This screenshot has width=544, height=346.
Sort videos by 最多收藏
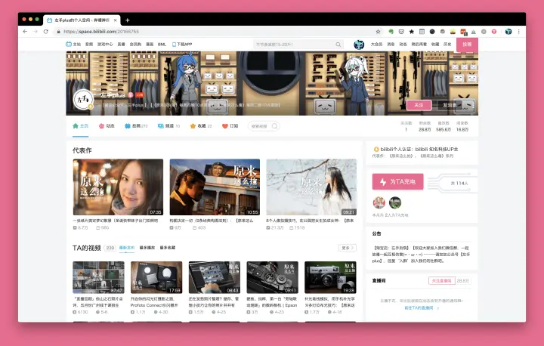click(x=168, y=248)
